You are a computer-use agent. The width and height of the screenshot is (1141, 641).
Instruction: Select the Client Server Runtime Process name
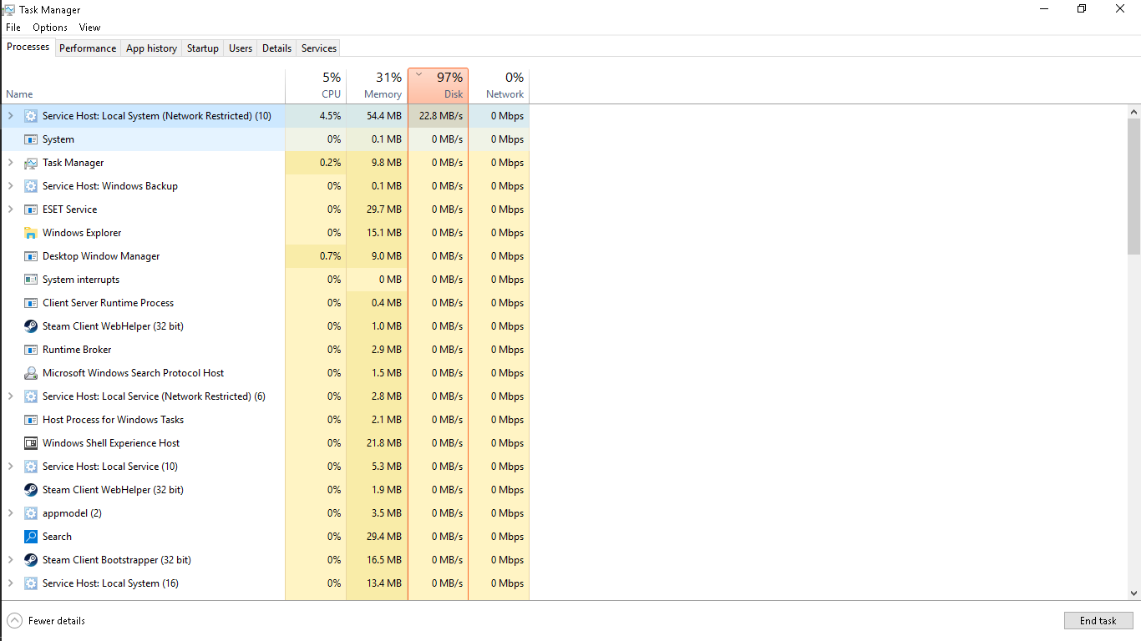pos(109,303)
